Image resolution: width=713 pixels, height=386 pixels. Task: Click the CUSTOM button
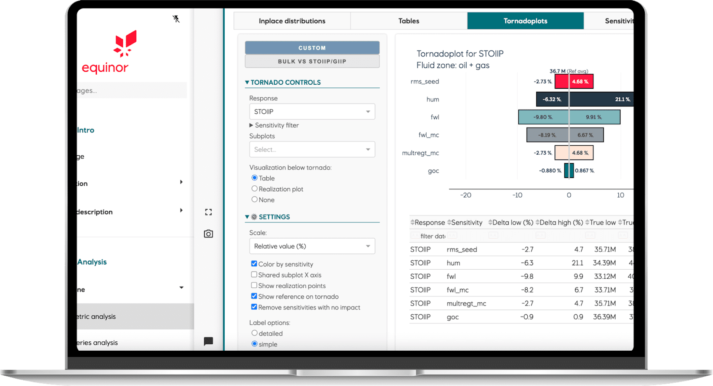pos(312,48)
